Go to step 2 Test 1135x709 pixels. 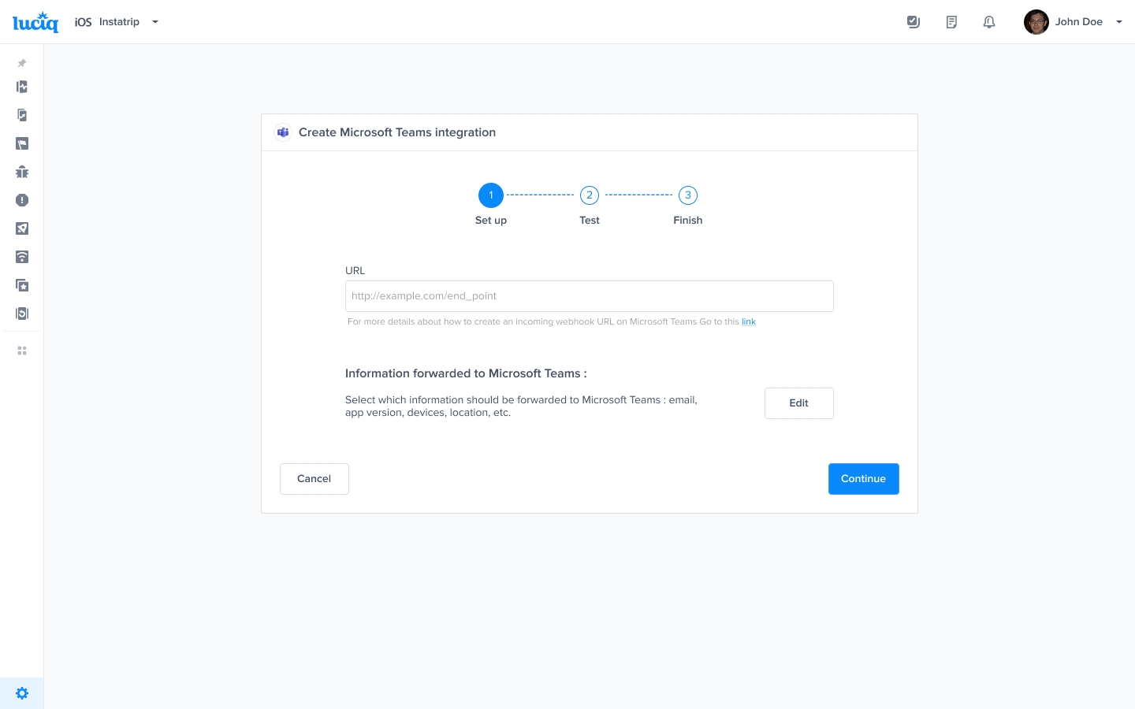[590, 195]
